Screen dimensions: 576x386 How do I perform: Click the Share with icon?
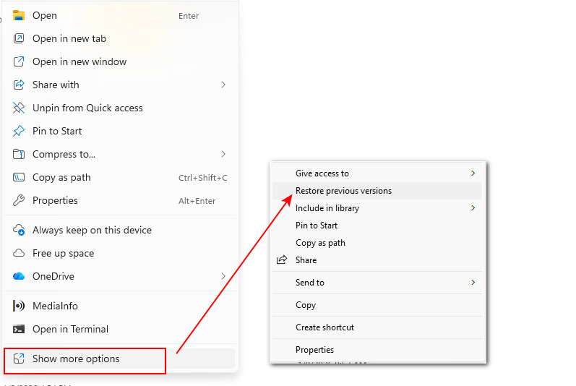19,85
